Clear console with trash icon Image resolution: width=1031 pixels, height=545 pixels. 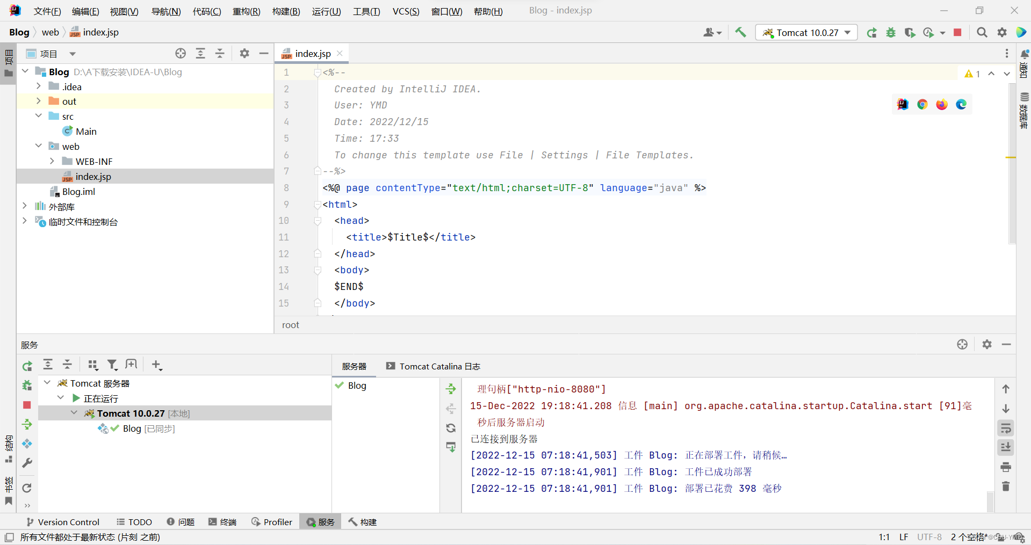[1006, 486]
